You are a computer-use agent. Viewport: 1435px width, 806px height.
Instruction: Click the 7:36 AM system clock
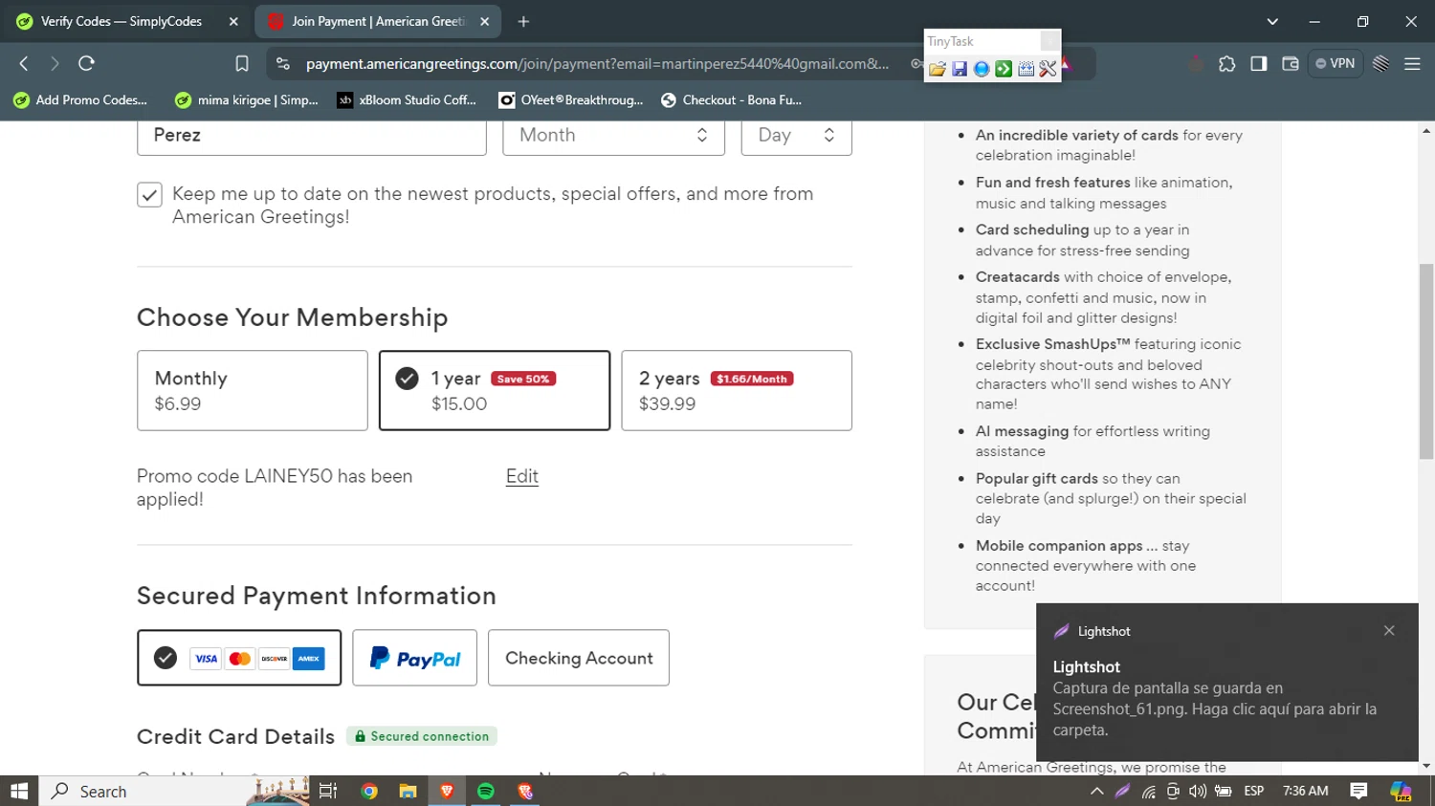pyautogui.click(x=1305, y=791)
